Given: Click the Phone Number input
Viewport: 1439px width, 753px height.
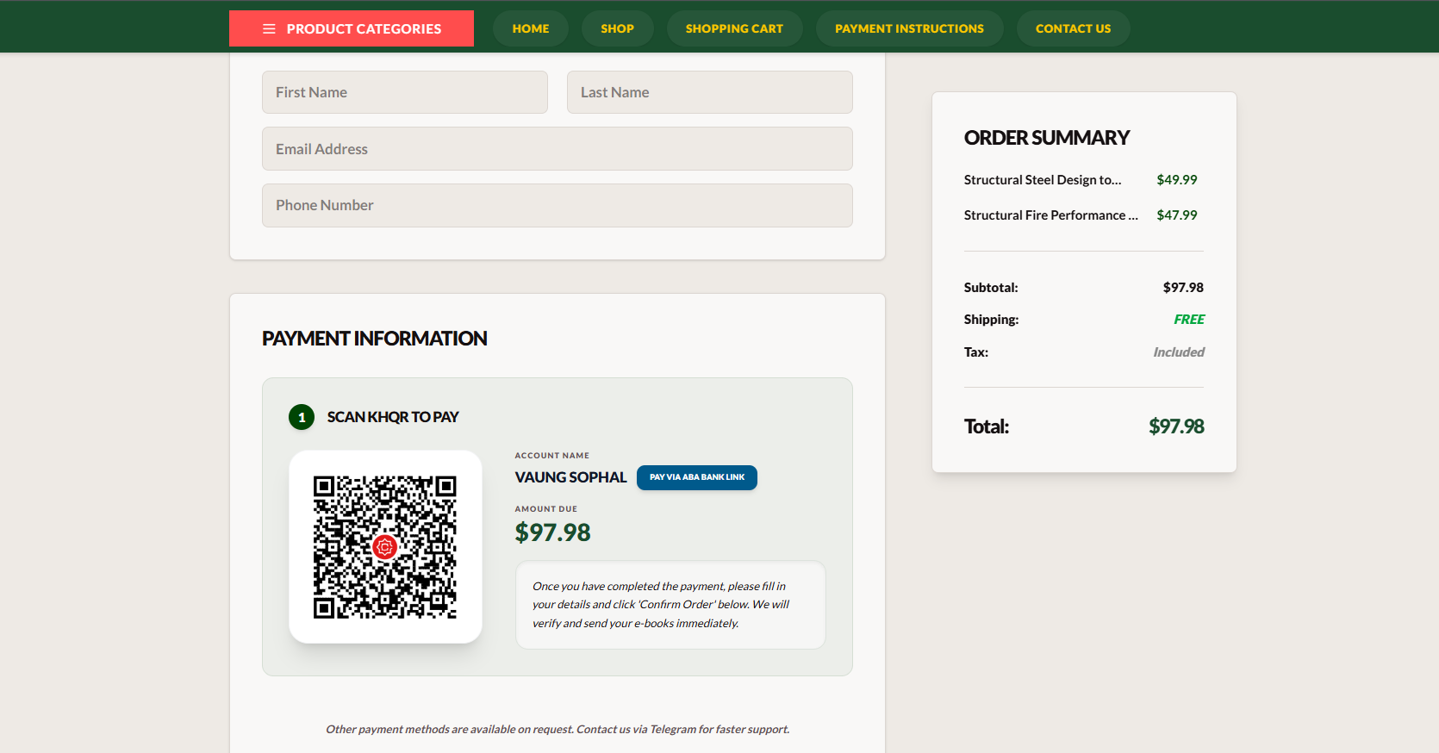Looking at the screenshot, I should pyautogui.click(x=558, y=205).
